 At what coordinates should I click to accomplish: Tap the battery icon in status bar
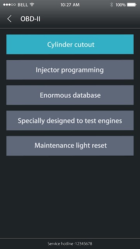132,5
